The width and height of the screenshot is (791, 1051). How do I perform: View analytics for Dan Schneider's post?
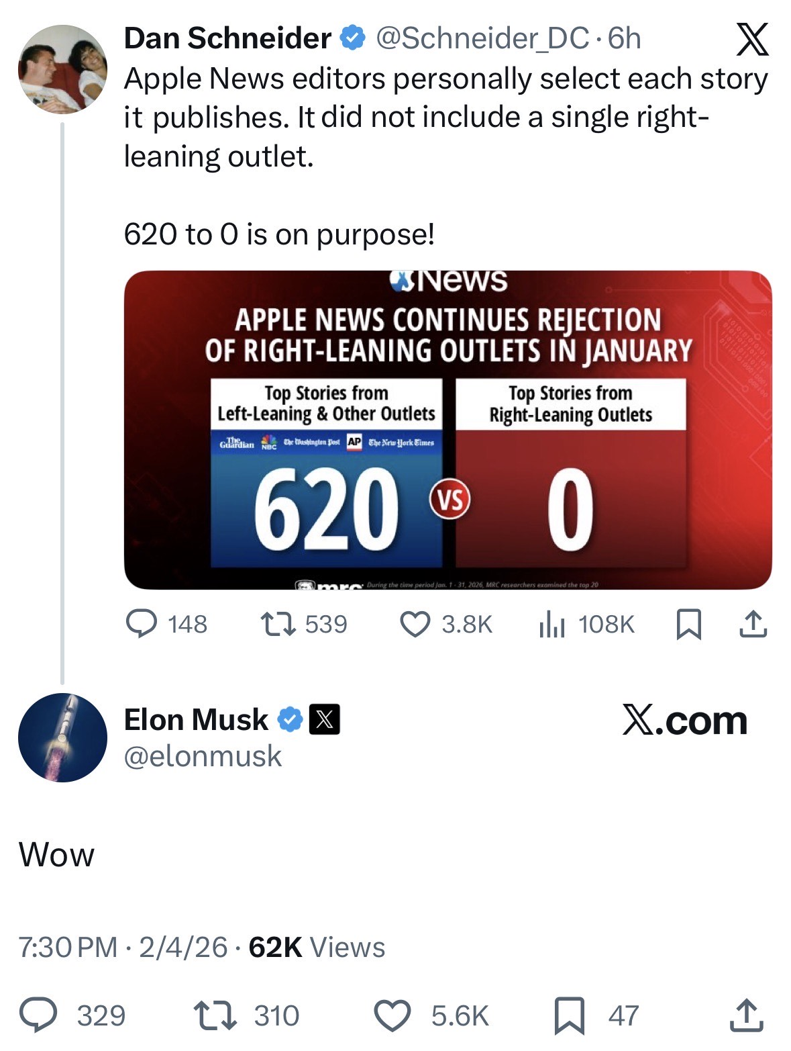pos(552,625)
